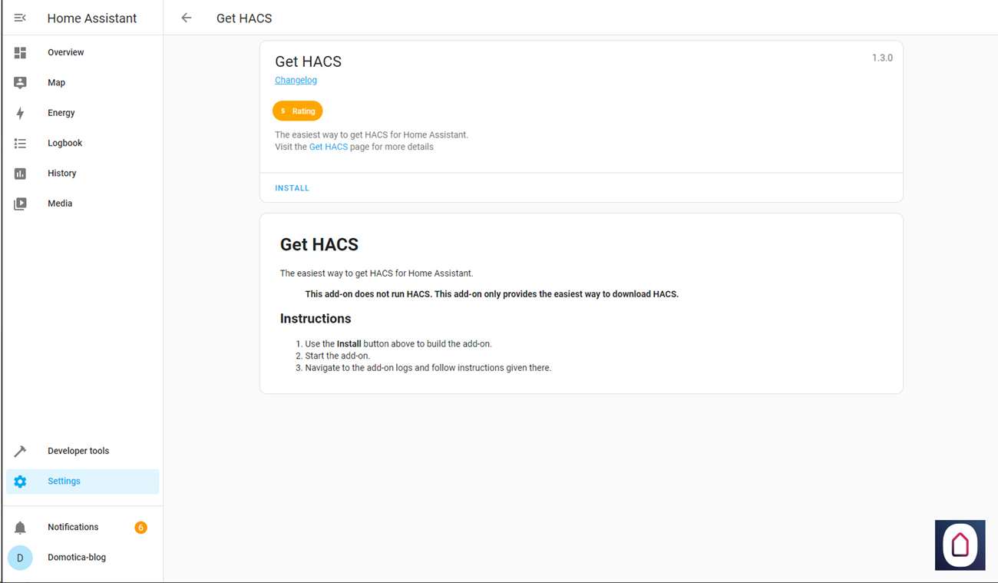The image size is (998, 583).
Task: Click the notification count badge 6
Action: pos(140,528)
